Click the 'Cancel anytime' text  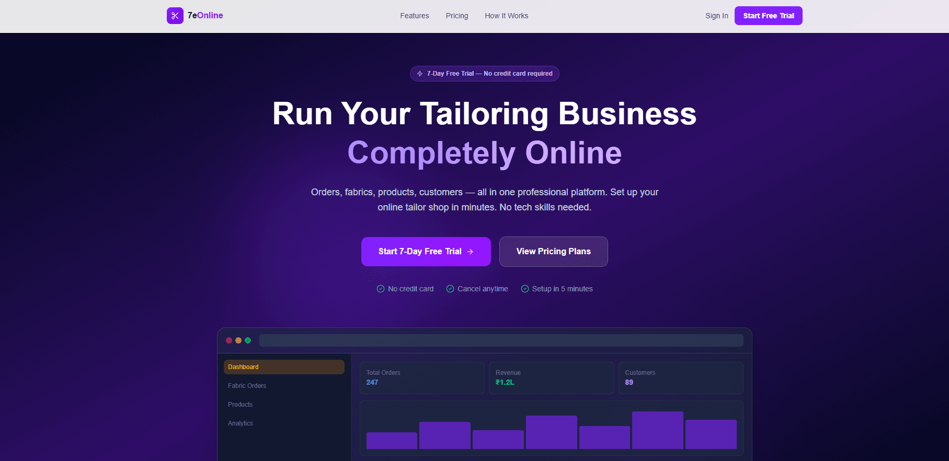[483, 289]
